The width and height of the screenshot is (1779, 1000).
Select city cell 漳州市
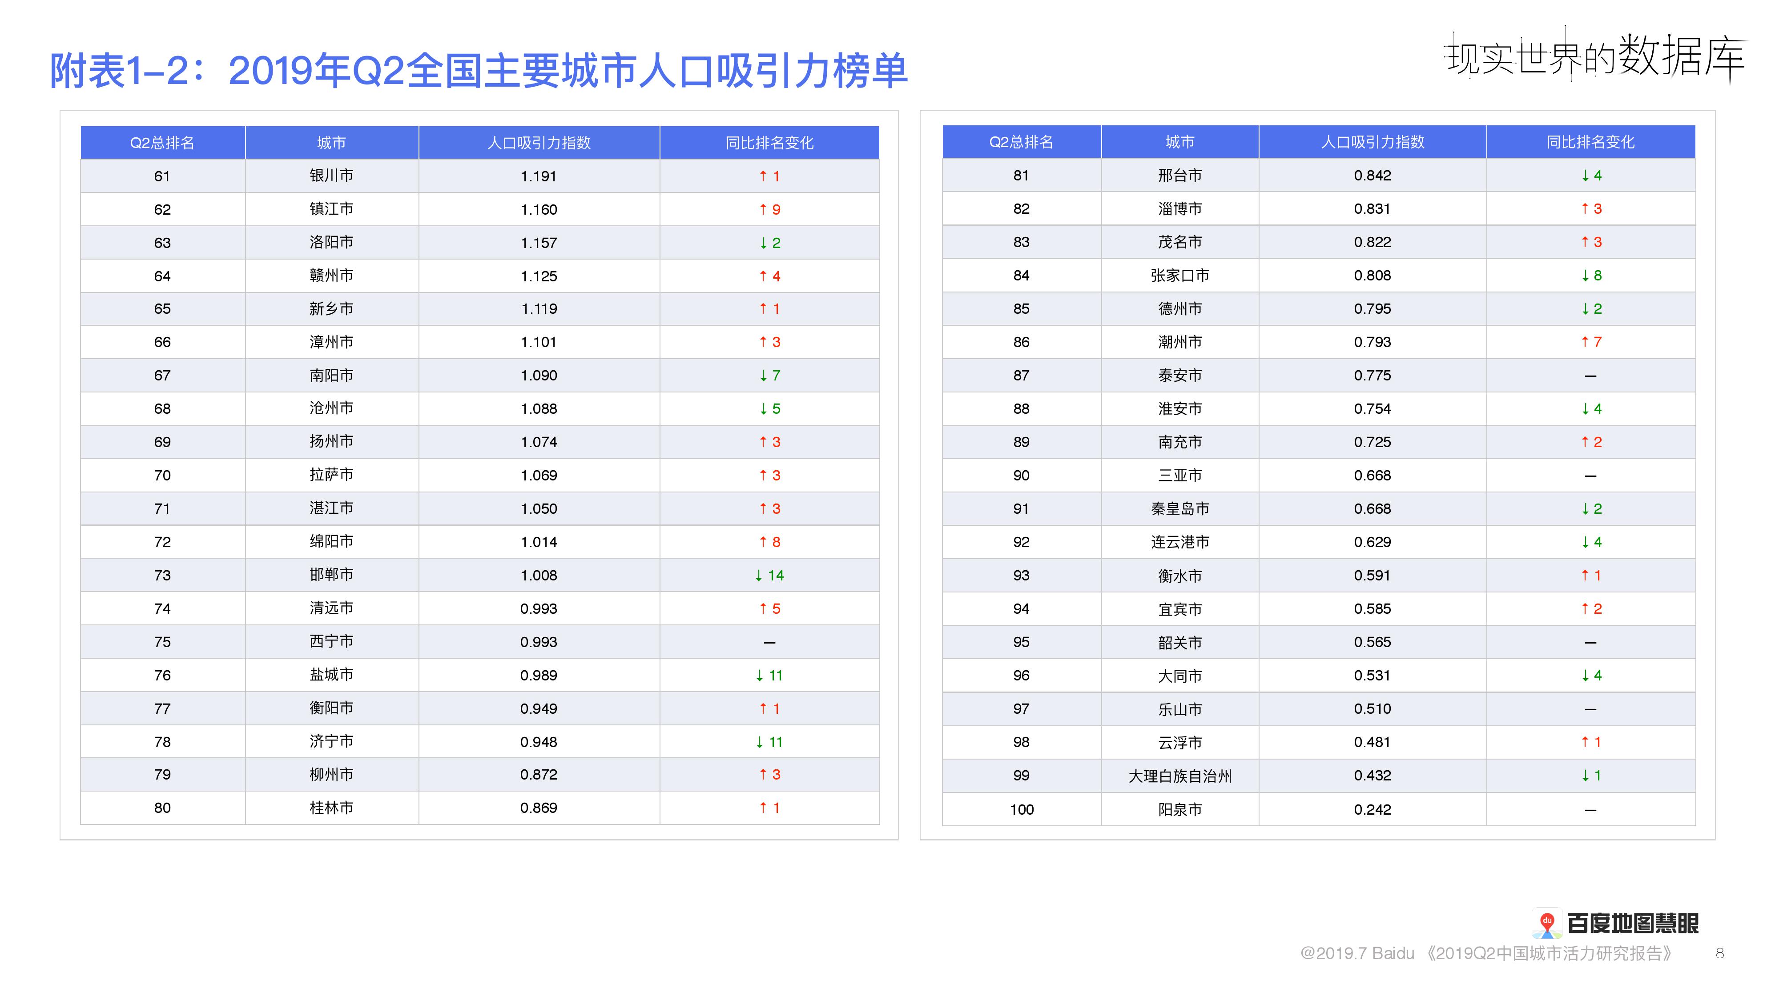point(331,342)
